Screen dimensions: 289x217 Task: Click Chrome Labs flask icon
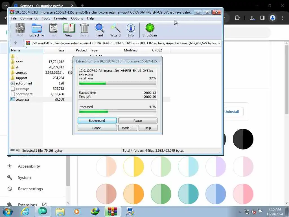click(x=252, y=18)
